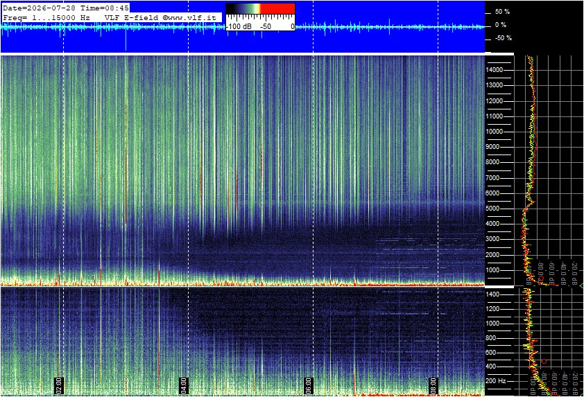Click the 4000 frequency axis label

(492, 224)
